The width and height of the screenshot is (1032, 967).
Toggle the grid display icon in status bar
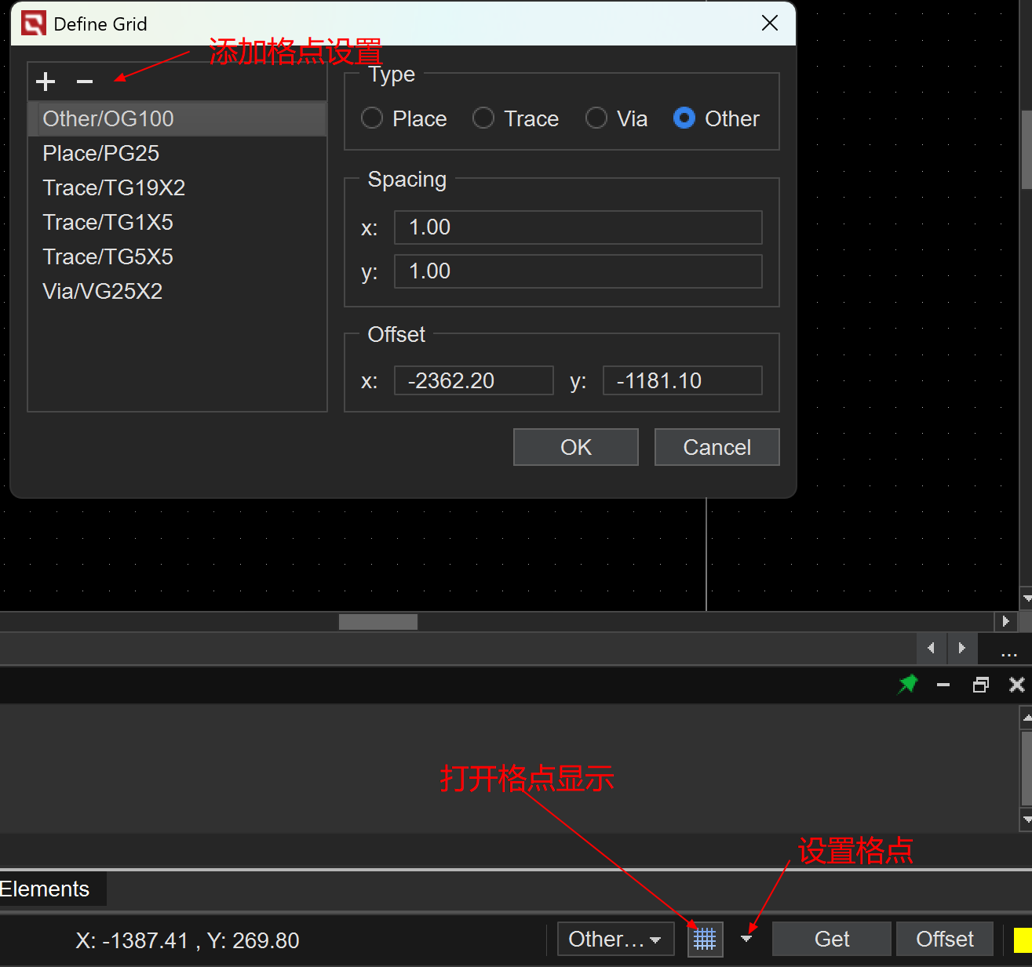705,939
